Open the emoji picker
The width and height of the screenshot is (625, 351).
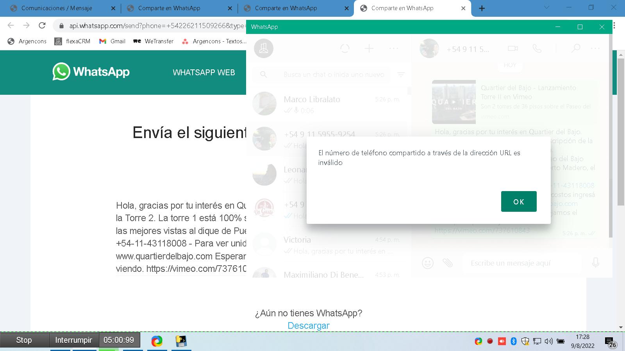428,263
